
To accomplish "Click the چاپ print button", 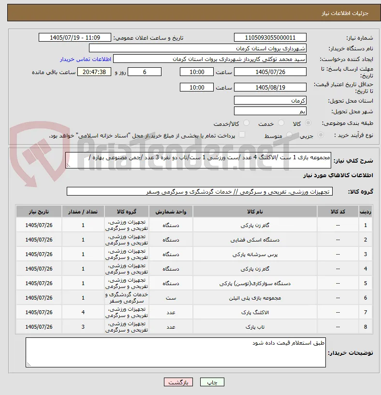I will click(212, 382).
